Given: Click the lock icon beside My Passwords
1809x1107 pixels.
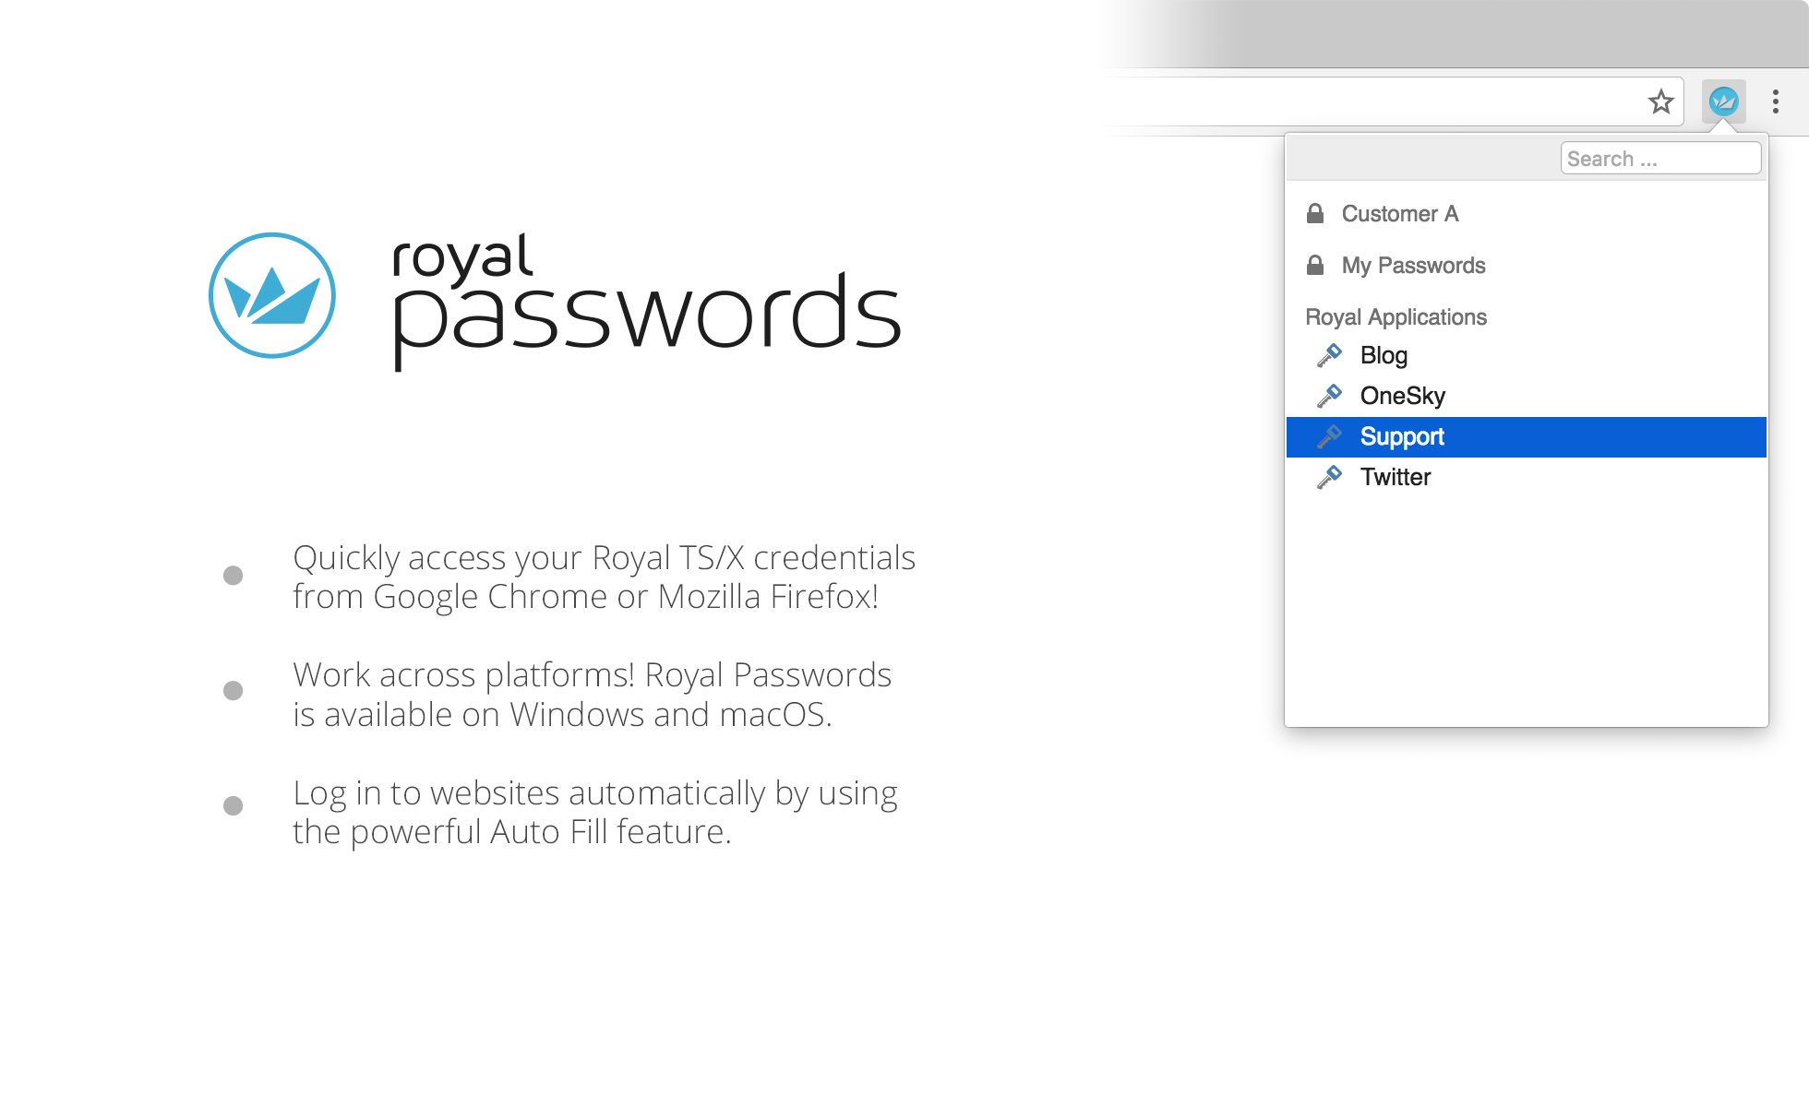Looking at the screenshot, I should click(x=1315, y=265).
